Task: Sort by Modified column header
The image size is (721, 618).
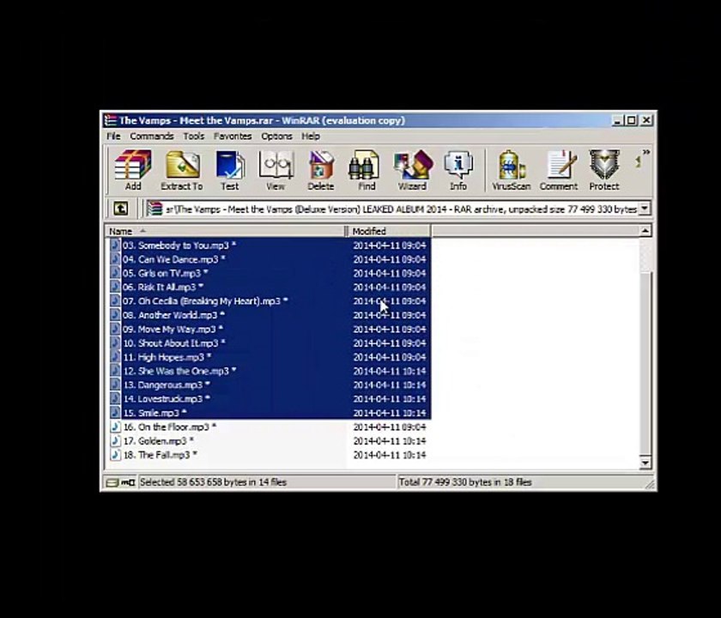Action: (389, 231)
